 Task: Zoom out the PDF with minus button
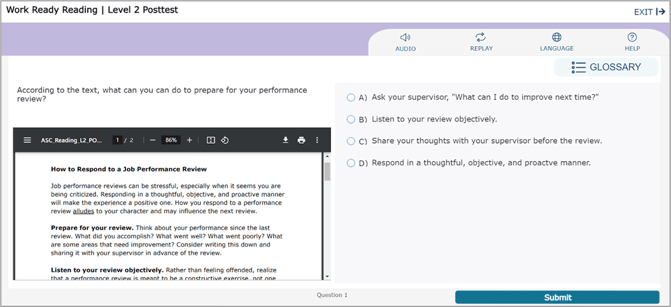click(x=153, y=140)
